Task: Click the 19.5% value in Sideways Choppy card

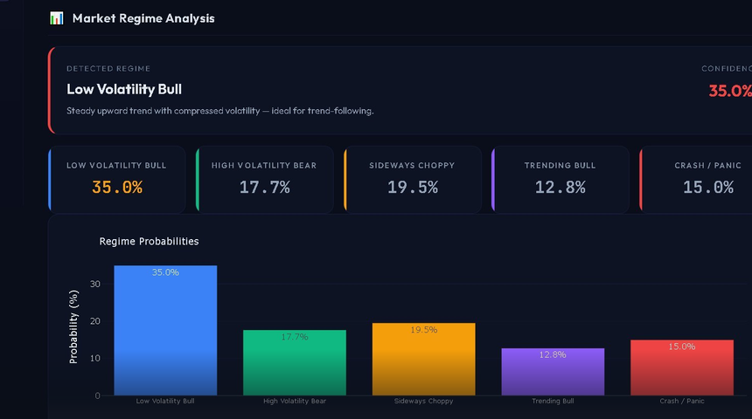Action: click(413, 187)
